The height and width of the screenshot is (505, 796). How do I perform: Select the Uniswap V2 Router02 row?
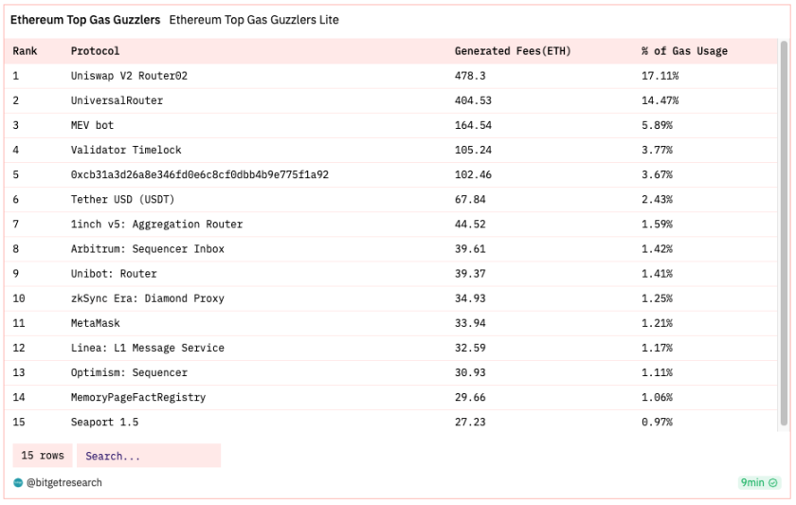tap(390, 76)
